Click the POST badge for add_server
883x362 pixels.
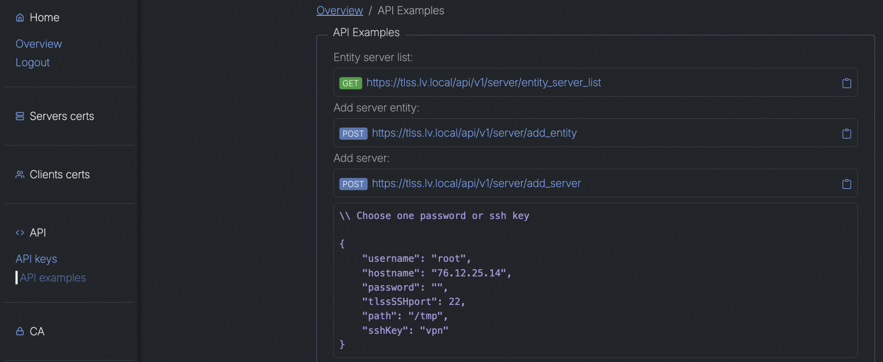click(x=353, y=184)
